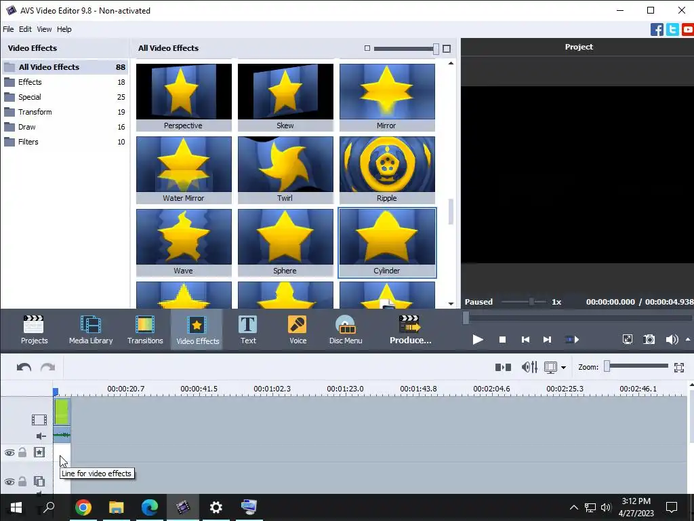Image resolution: width=694 pixels, height=521 pixels.
Task: Click the small thumbnails icon
Action: tap(367, 48)
